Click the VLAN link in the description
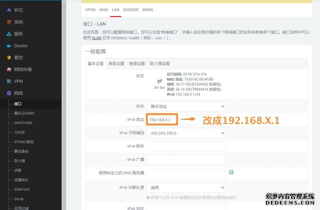 coord(96,38)
